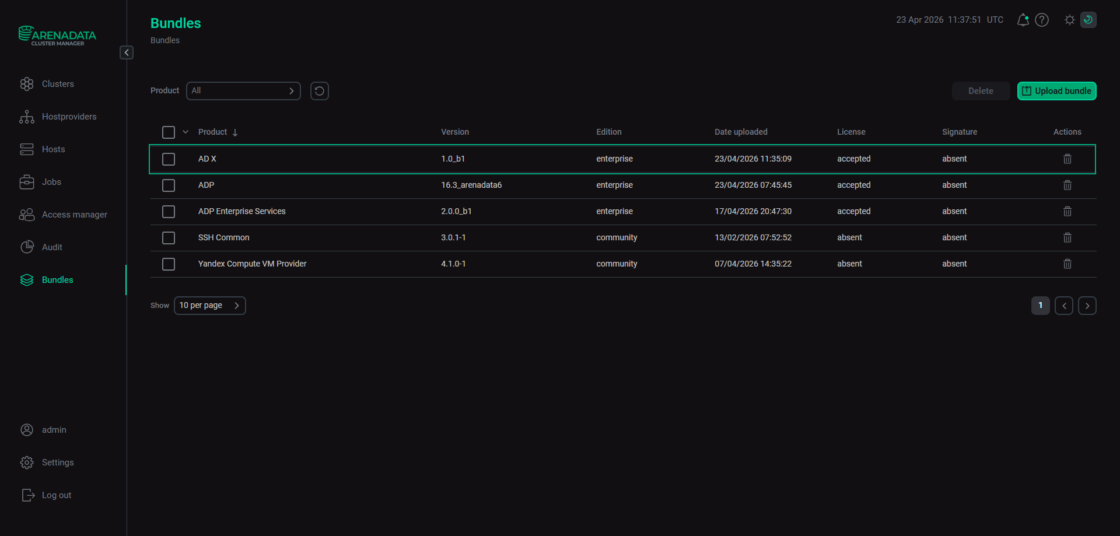1120x536 pixels.
Task: Click the disabled Delete button
Action: 981,91
